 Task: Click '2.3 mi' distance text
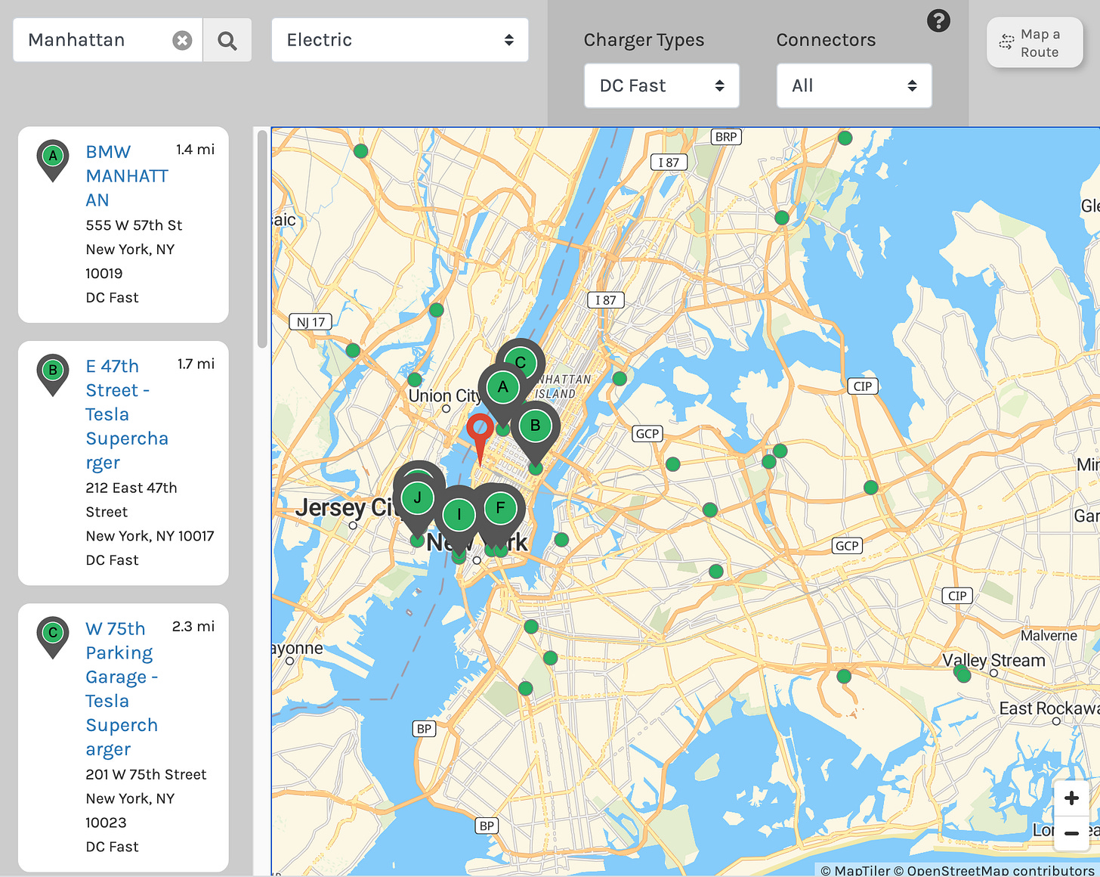193,626
